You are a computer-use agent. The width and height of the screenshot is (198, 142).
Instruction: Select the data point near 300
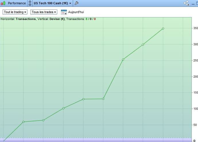[143, 44]
